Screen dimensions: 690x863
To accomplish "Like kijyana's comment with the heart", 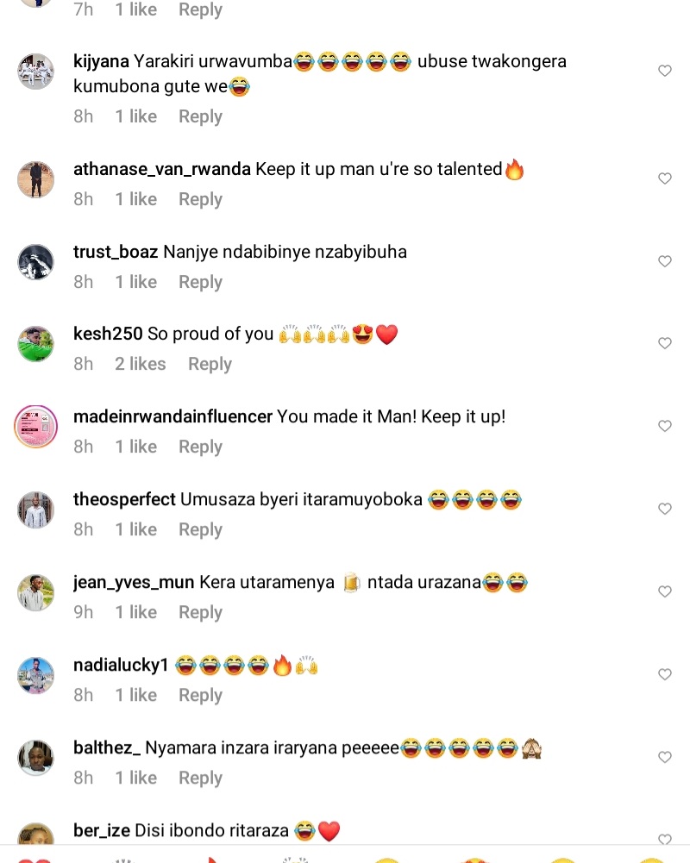I will click(x=665, y=71).
